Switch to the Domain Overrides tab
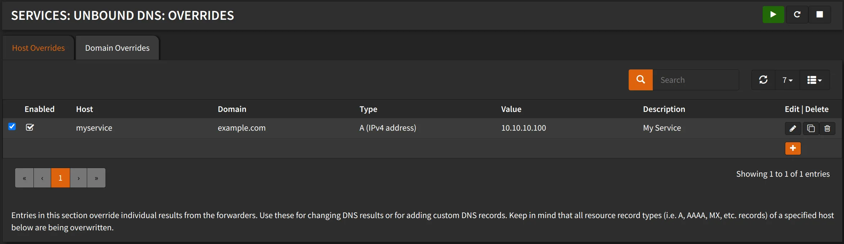This screenshot has width=844, height=244. click(x=117, y=48)
